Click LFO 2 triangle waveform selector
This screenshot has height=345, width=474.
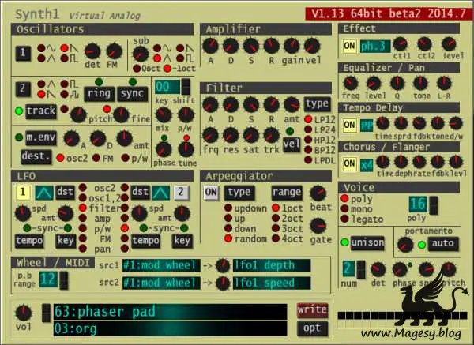(x=160, y=193)
